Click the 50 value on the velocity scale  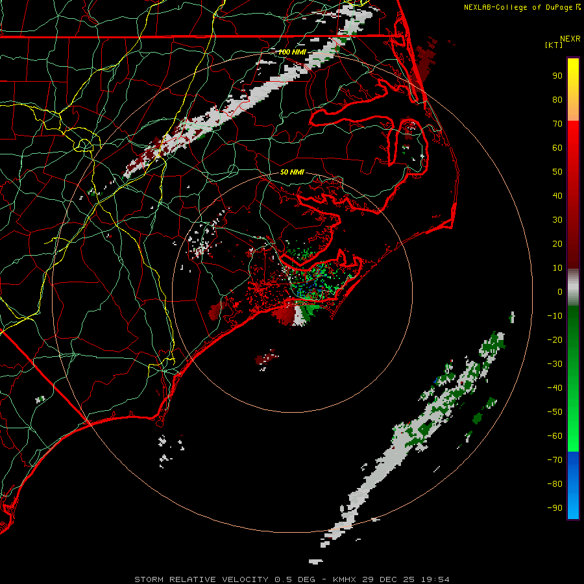557,172
